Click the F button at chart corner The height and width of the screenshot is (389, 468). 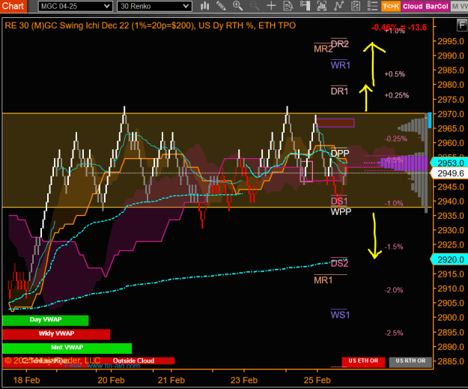tap(462, 25)
